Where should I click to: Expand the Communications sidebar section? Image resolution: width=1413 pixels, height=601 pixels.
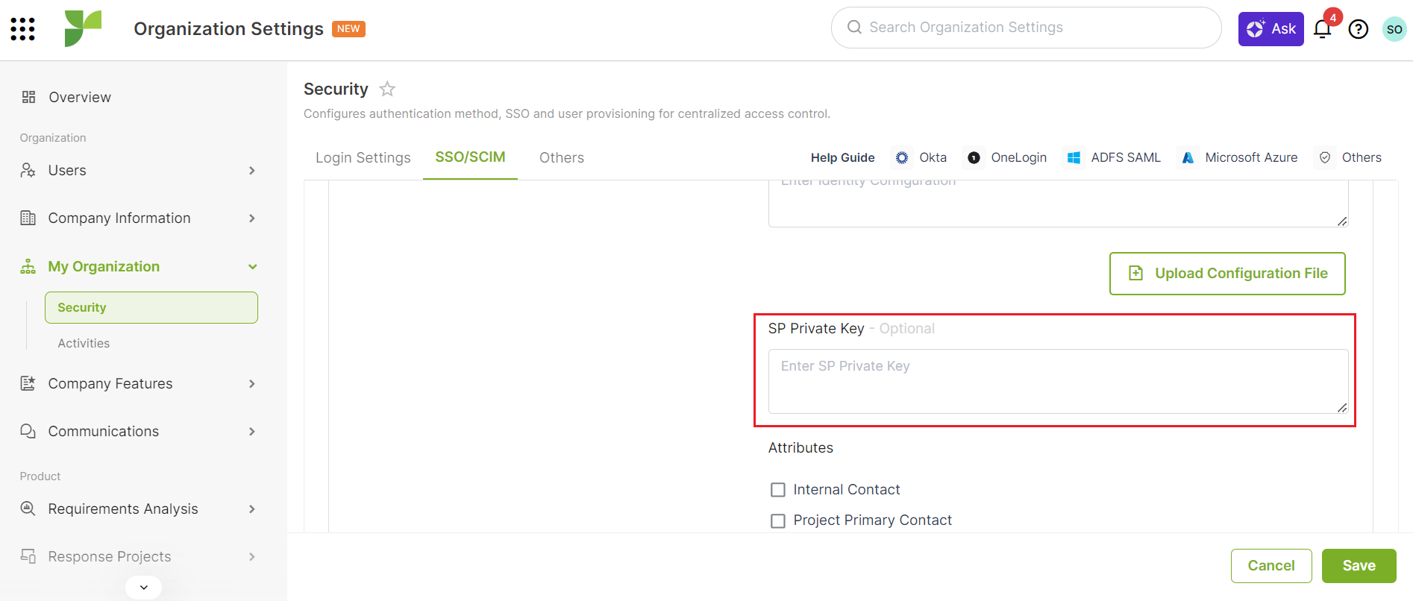pyautogui.click(x=139, y=432)
